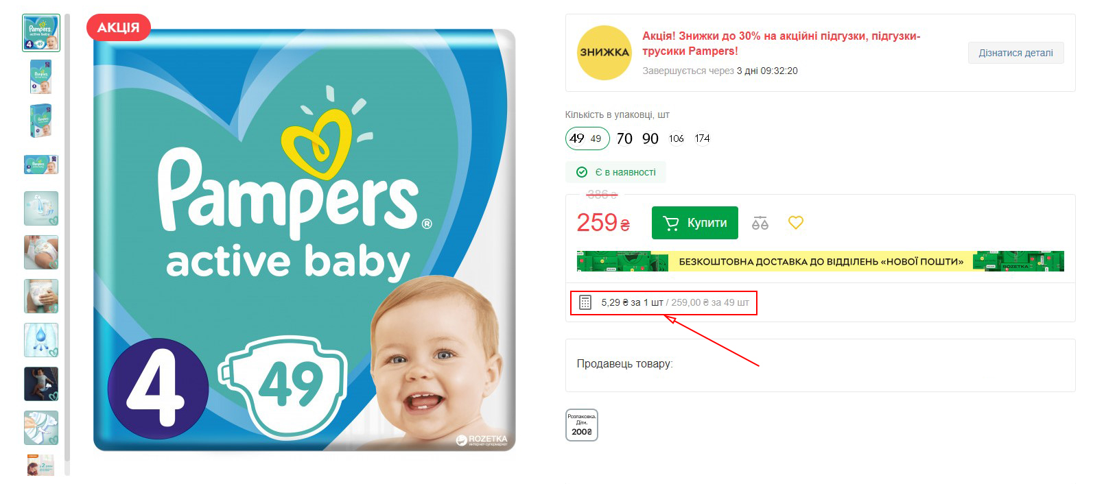Click the red АКЦІЯ label on image
Image resolution: width=1093 pixels, height=484 pixels.
119,27
